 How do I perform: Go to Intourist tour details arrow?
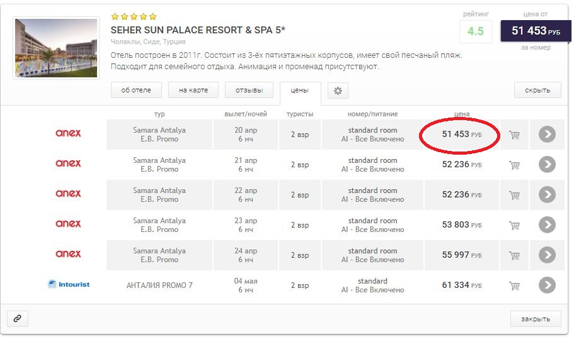pyautogui.click(x=547, y=285)
